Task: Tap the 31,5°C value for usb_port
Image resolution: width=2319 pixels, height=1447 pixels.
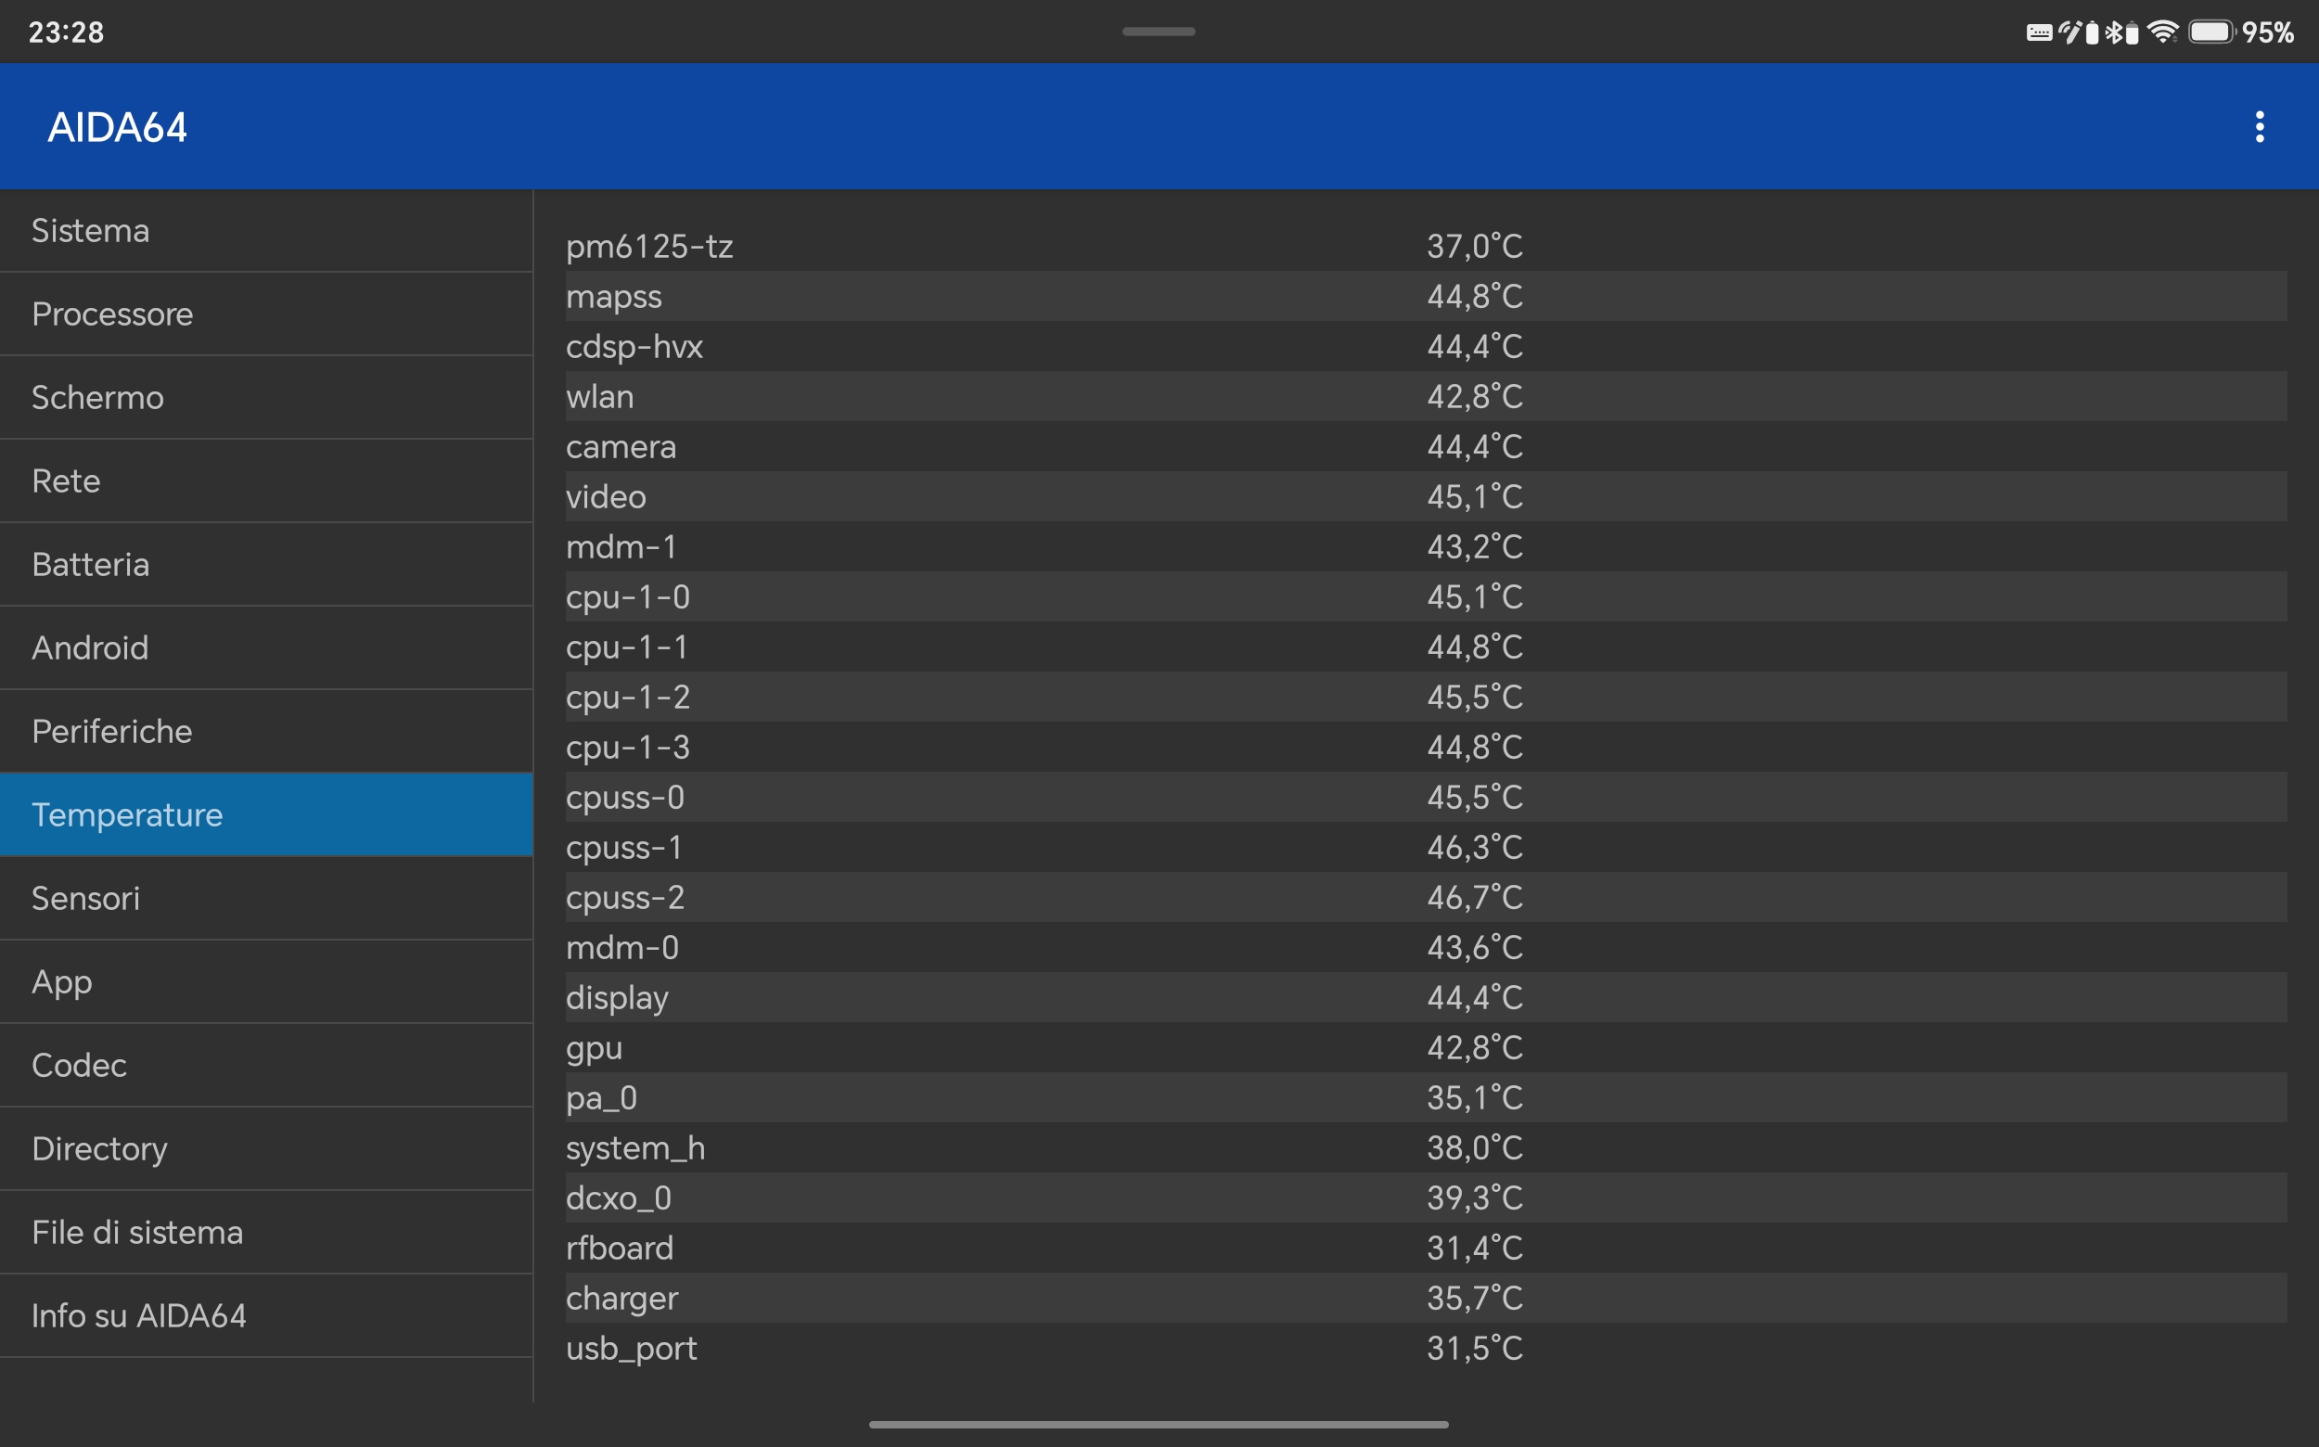Action: [1474, 1348]
